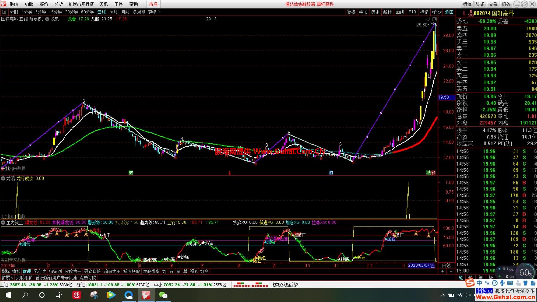
Task: Toggle the 龙系 sub-chart check icon
Action: (x=3, y=178)
